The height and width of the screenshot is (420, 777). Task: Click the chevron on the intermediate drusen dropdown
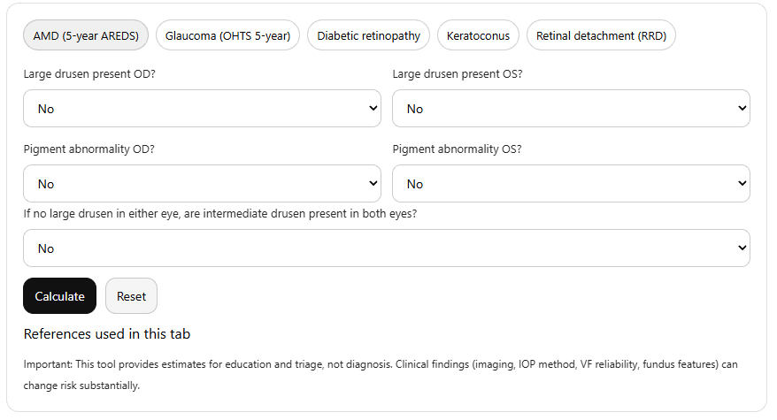pyautogui.click(x=742, y=248)
